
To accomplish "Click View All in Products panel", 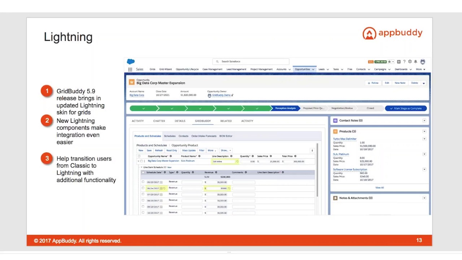I will coord(380,188).
